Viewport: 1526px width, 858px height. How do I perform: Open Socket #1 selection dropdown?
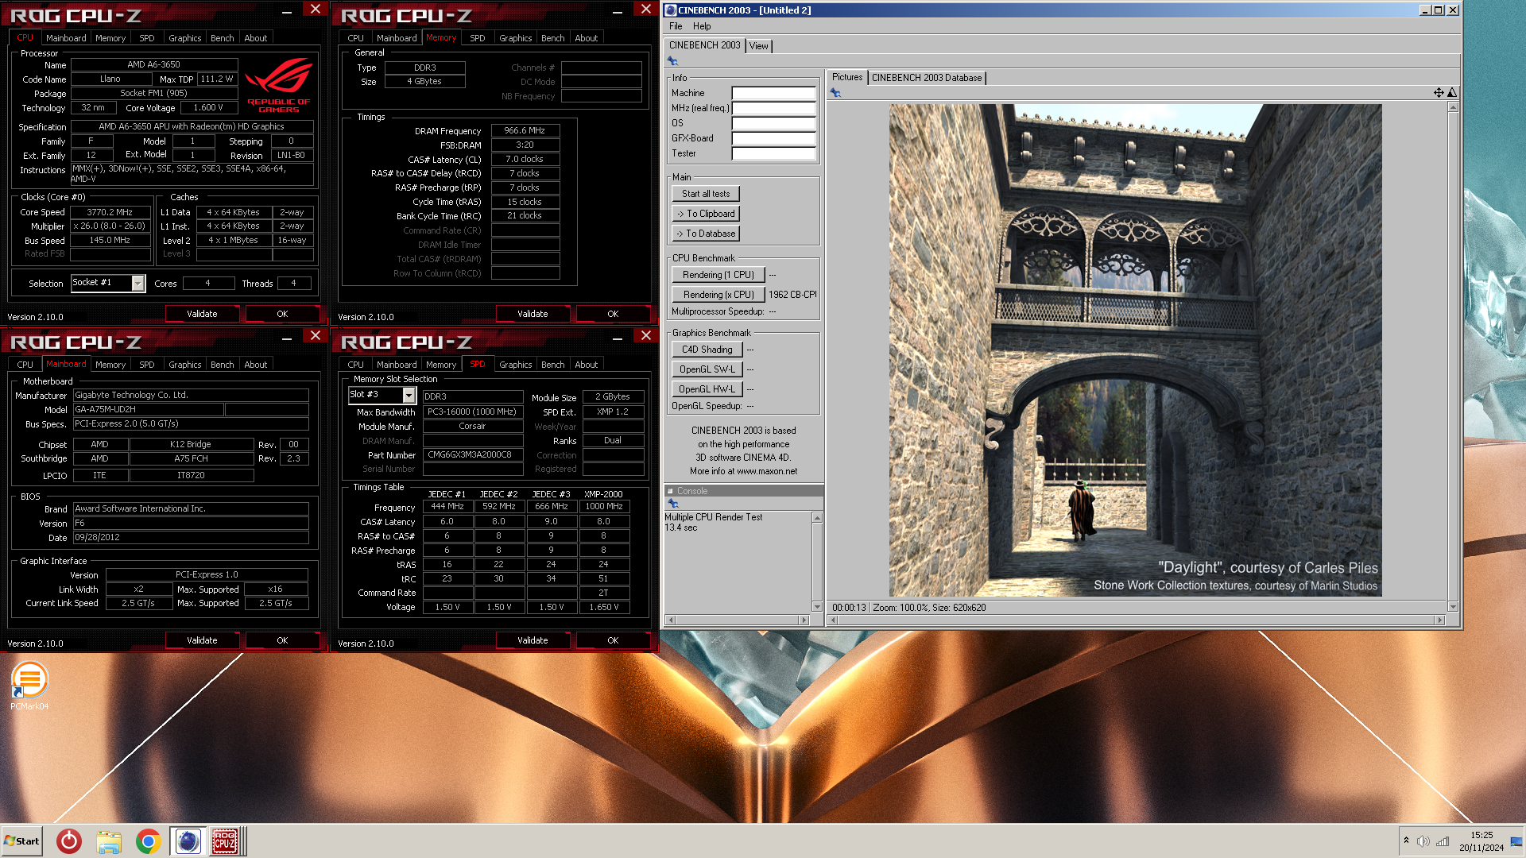(x=138, y=284)
